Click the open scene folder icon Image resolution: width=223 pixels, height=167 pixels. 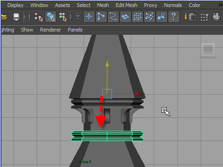pyautogui.click(x=4, y=17)
